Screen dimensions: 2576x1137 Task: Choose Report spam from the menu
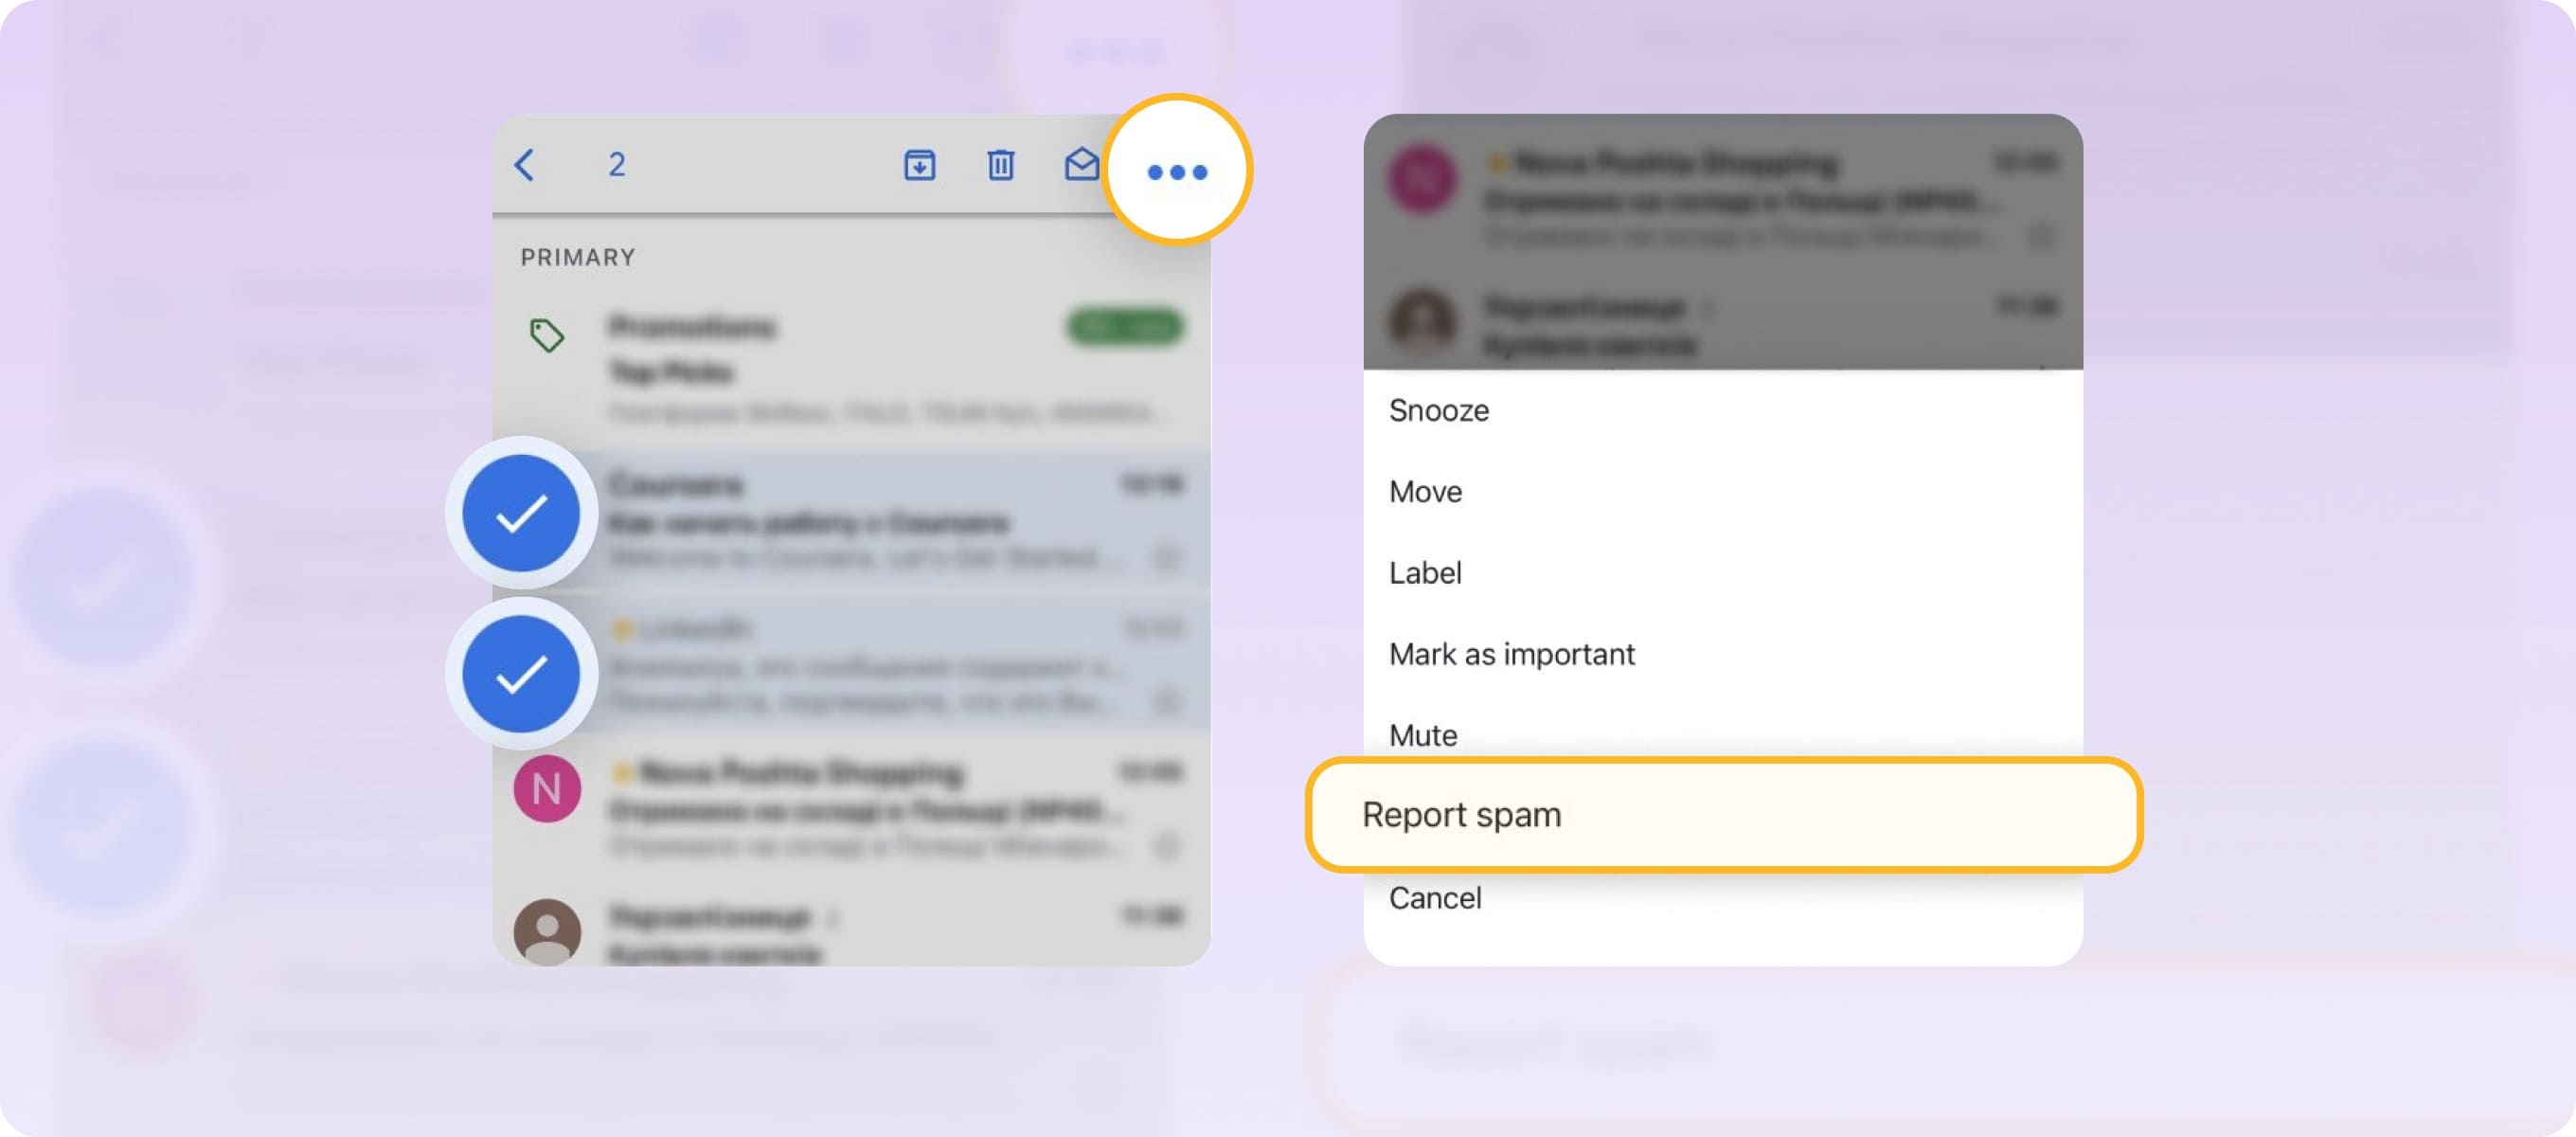(1463, 815)
